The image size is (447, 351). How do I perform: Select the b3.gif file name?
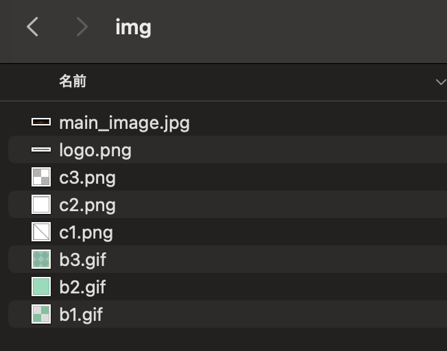click(x=83, y=259)
